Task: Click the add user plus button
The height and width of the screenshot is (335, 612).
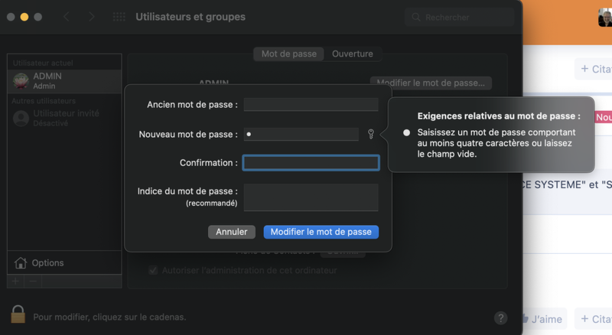Action: (15, 281)
